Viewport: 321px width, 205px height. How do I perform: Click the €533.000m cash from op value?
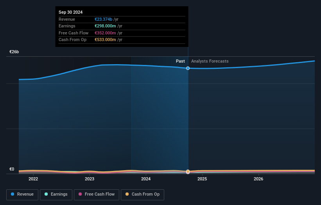(x=105, y=40)
